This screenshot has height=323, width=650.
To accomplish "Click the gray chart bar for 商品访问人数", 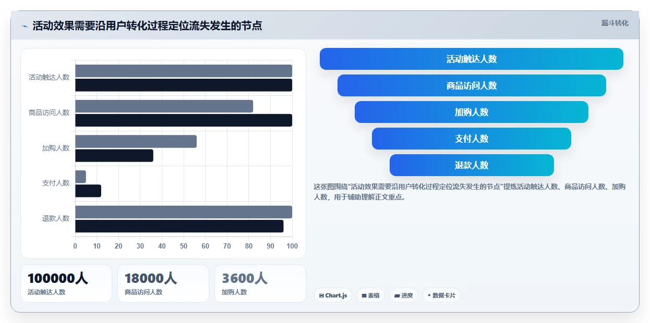I will pos(164,106).
